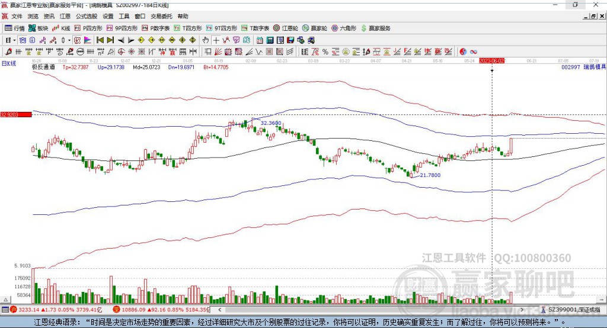Open the 六角形 hexagon tool
607x328 pixels.
(x=344, y=28)
